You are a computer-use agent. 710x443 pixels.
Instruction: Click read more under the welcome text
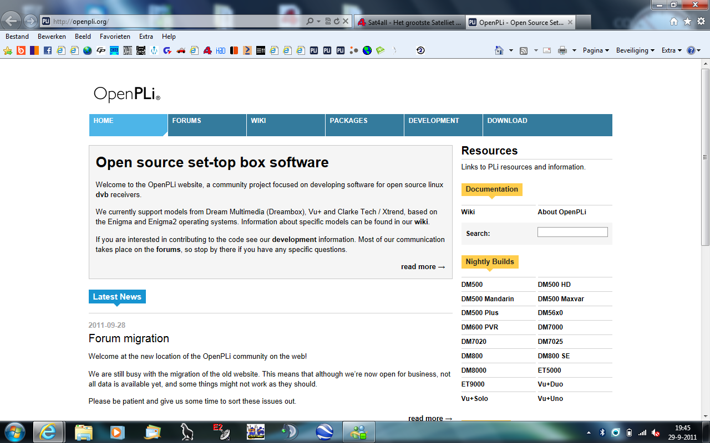pos(423,267)
